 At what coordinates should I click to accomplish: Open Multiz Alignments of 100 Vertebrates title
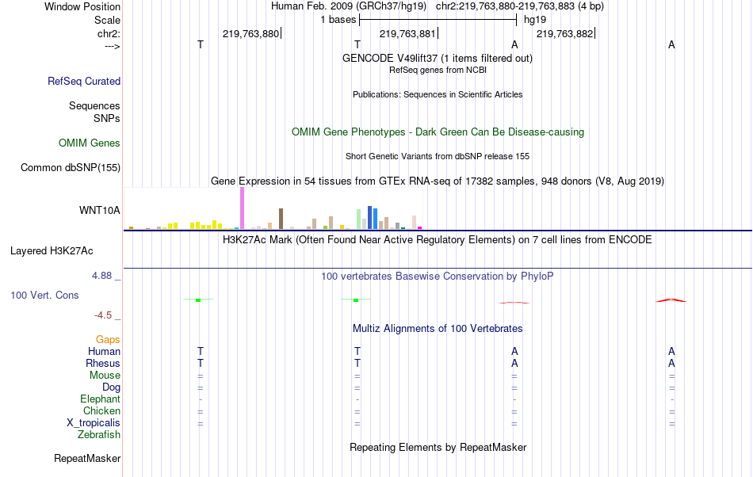(x=438, y=328)
